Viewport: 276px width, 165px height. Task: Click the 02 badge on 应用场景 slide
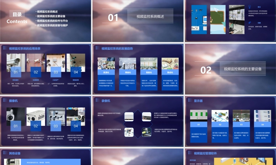point(36,72)
